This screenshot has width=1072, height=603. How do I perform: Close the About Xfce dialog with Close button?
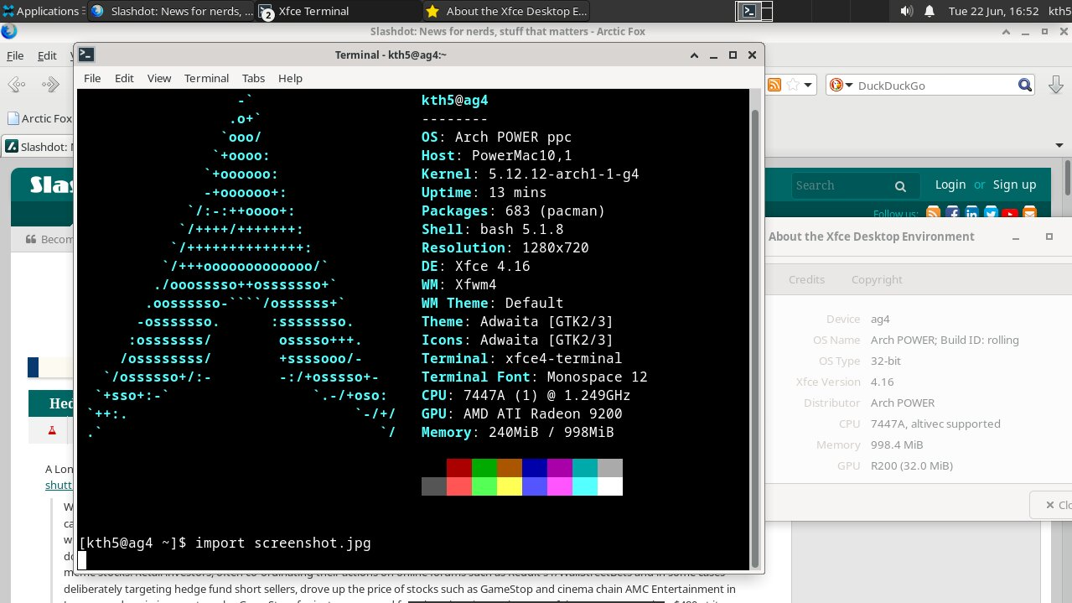point(1051,505)
